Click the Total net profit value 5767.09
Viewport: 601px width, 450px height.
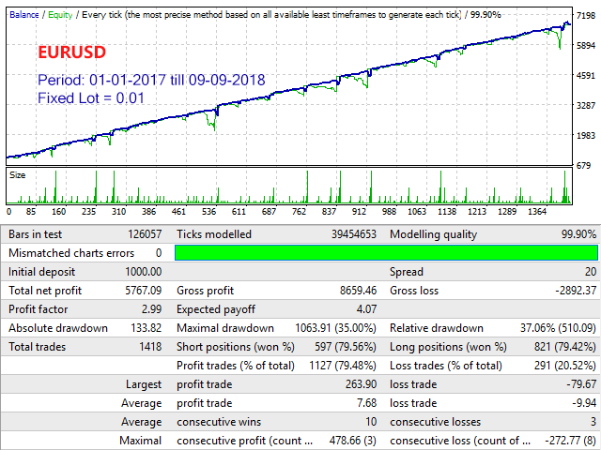click(x=144, y=291)
